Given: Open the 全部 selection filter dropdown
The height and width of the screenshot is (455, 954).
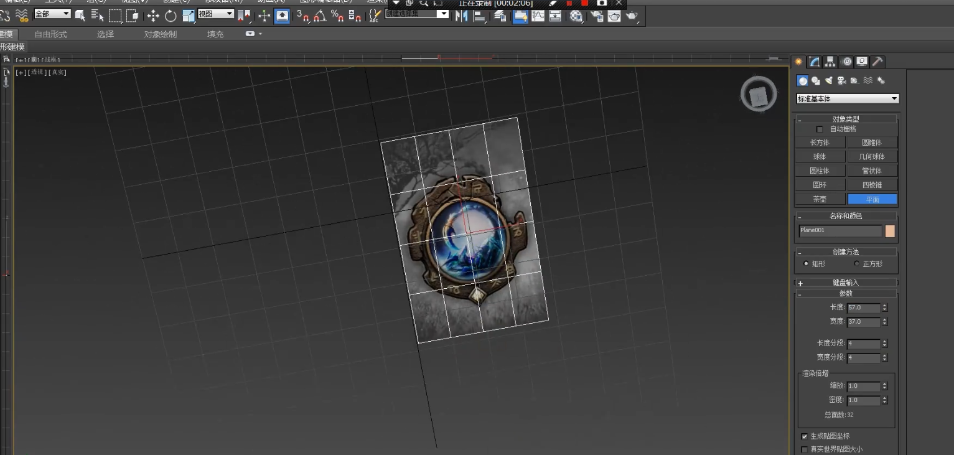Looking at the screenshot, I should coord(52,14).
